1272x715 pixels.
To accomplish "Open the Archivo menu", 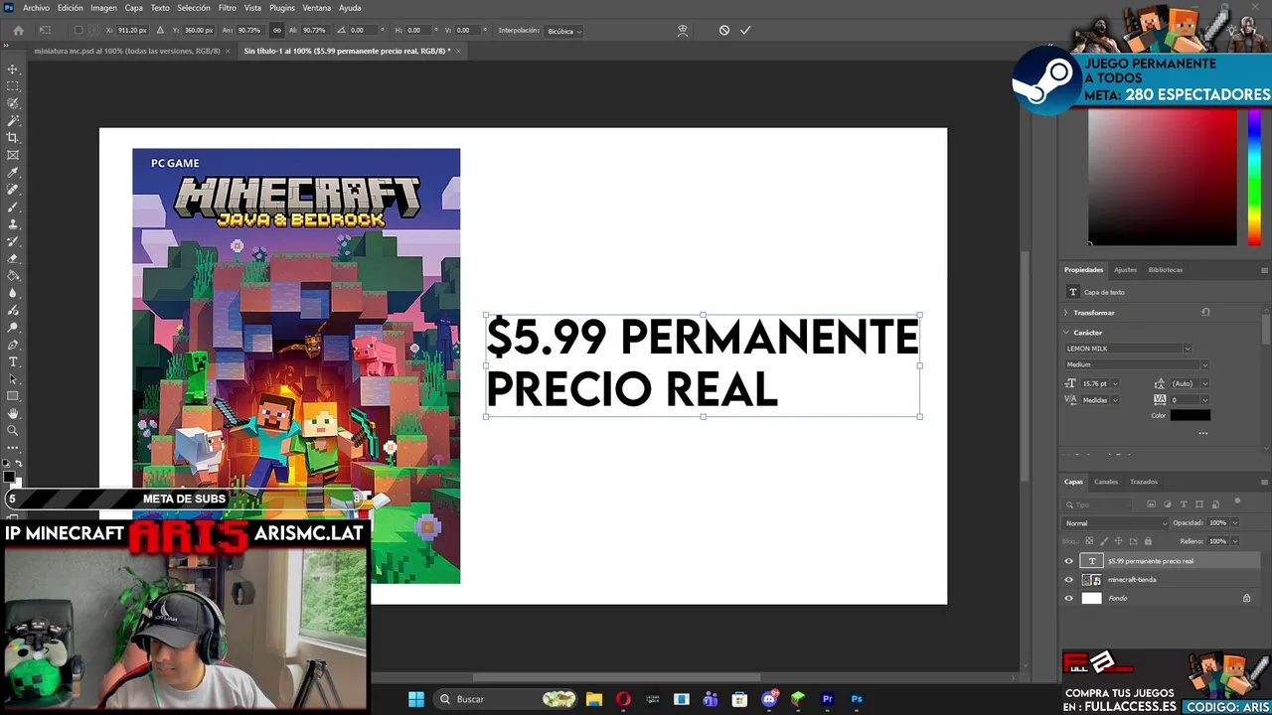I will coord(36,8).
